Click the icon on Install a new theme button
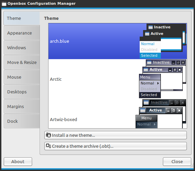195x171 pixels. coord(48,135)
